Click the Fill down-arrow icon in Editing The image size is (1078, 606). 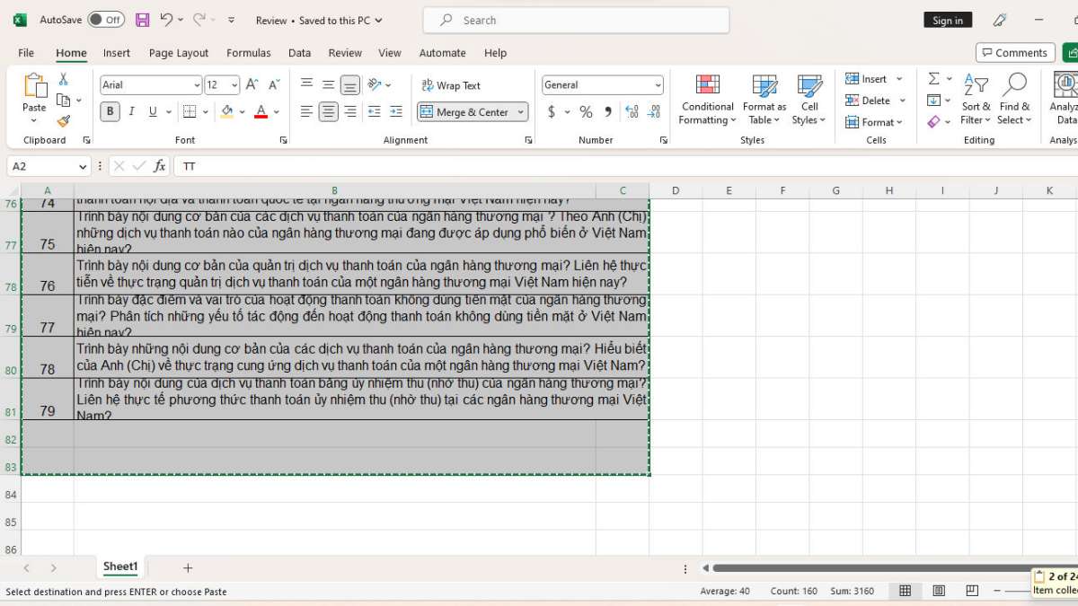tap(933, 101)
